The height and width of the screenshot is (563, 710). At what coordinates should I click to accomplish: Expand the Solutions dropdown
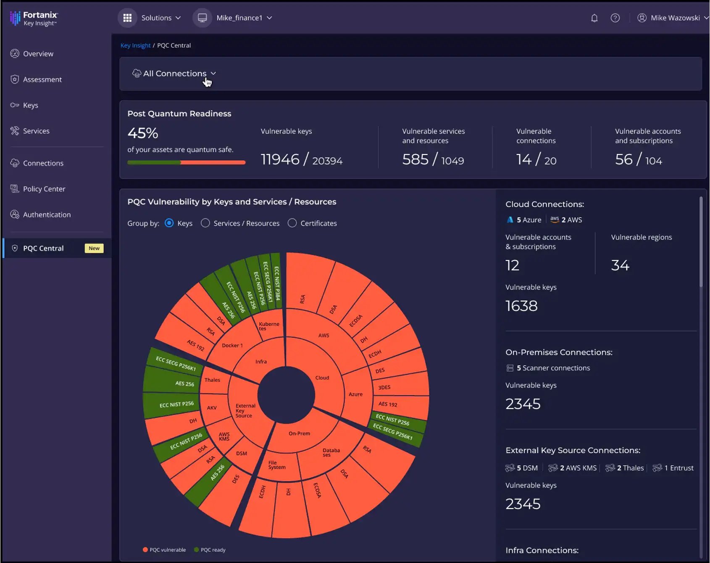click(161, 18)
